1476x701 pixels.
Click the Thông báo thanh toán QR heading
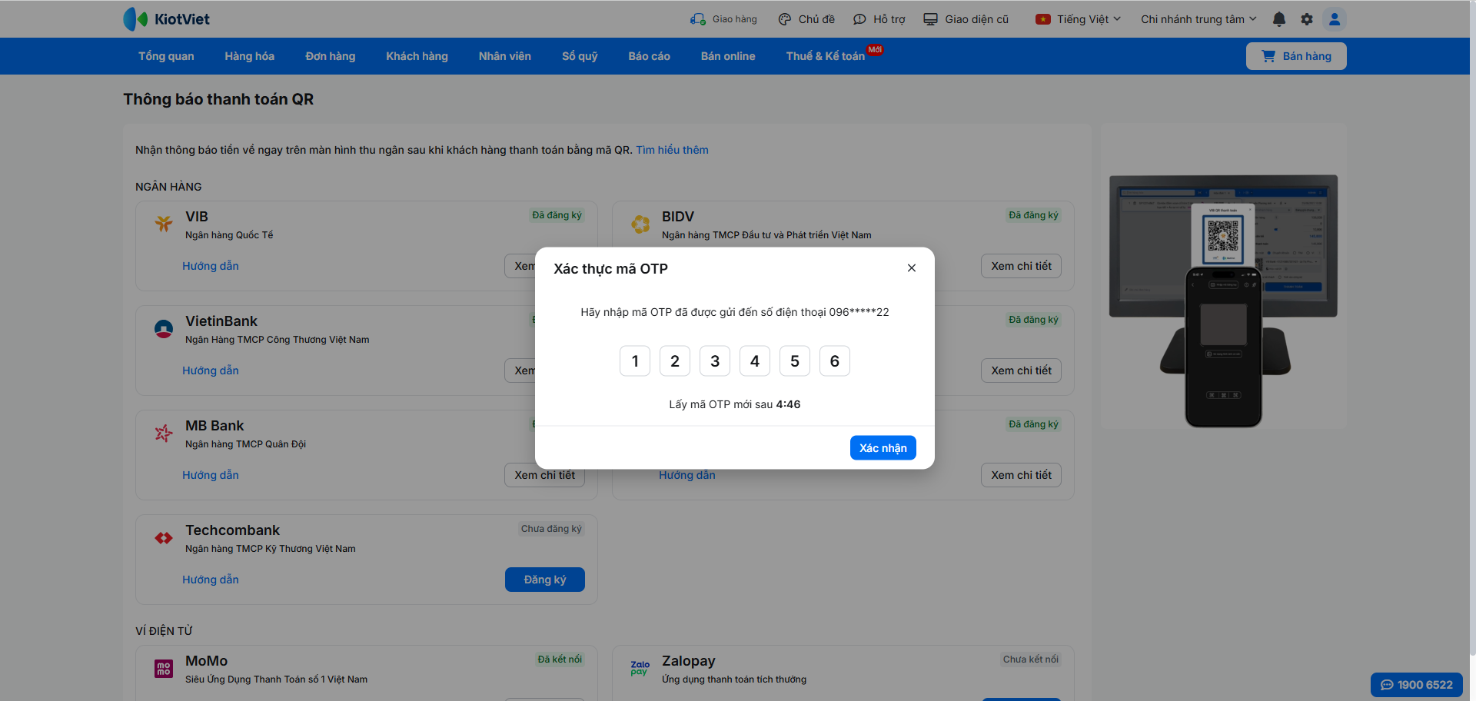click(x=218, y=99)
